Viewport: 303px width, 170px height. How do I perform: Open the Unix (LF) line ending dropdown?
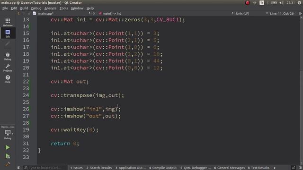(x=242, y=14)
